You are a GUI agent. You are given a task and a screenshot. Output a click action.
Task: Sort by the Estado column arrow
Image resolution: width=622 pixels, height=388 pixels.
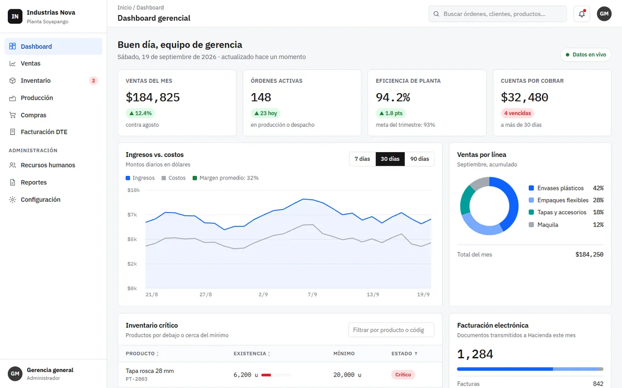coord(416,354)
